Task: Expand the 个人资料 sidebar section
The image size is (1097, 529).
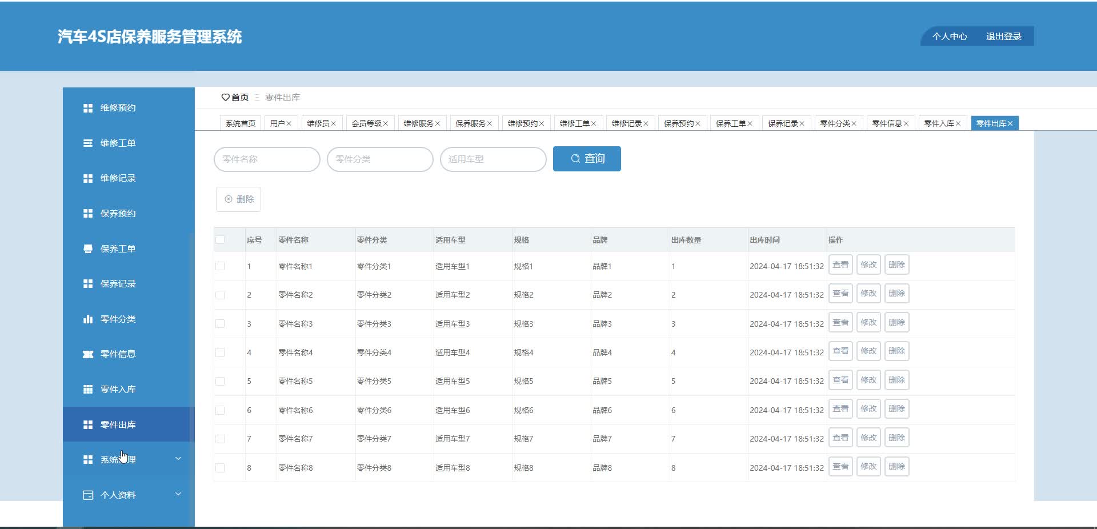Action: 178,495
